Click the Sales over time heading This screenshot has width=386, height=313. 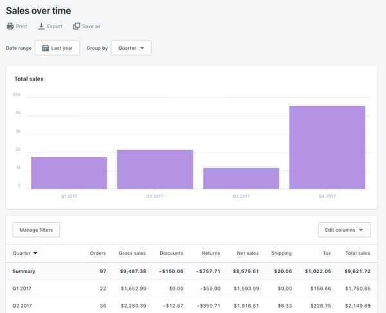[39, 10]
